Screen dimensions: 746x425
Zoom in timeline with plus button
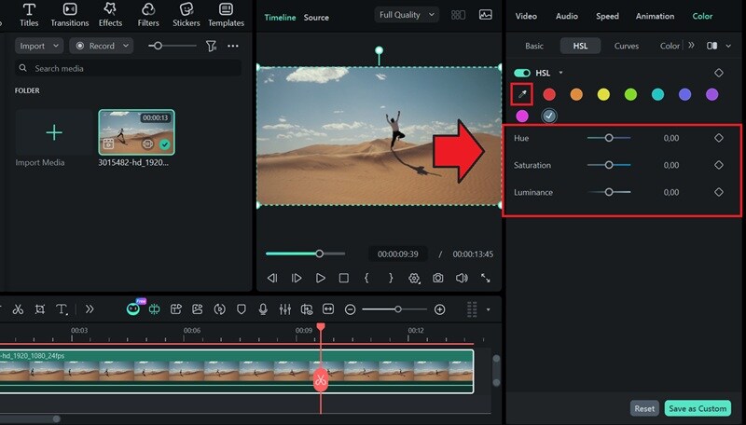(439, 309)
